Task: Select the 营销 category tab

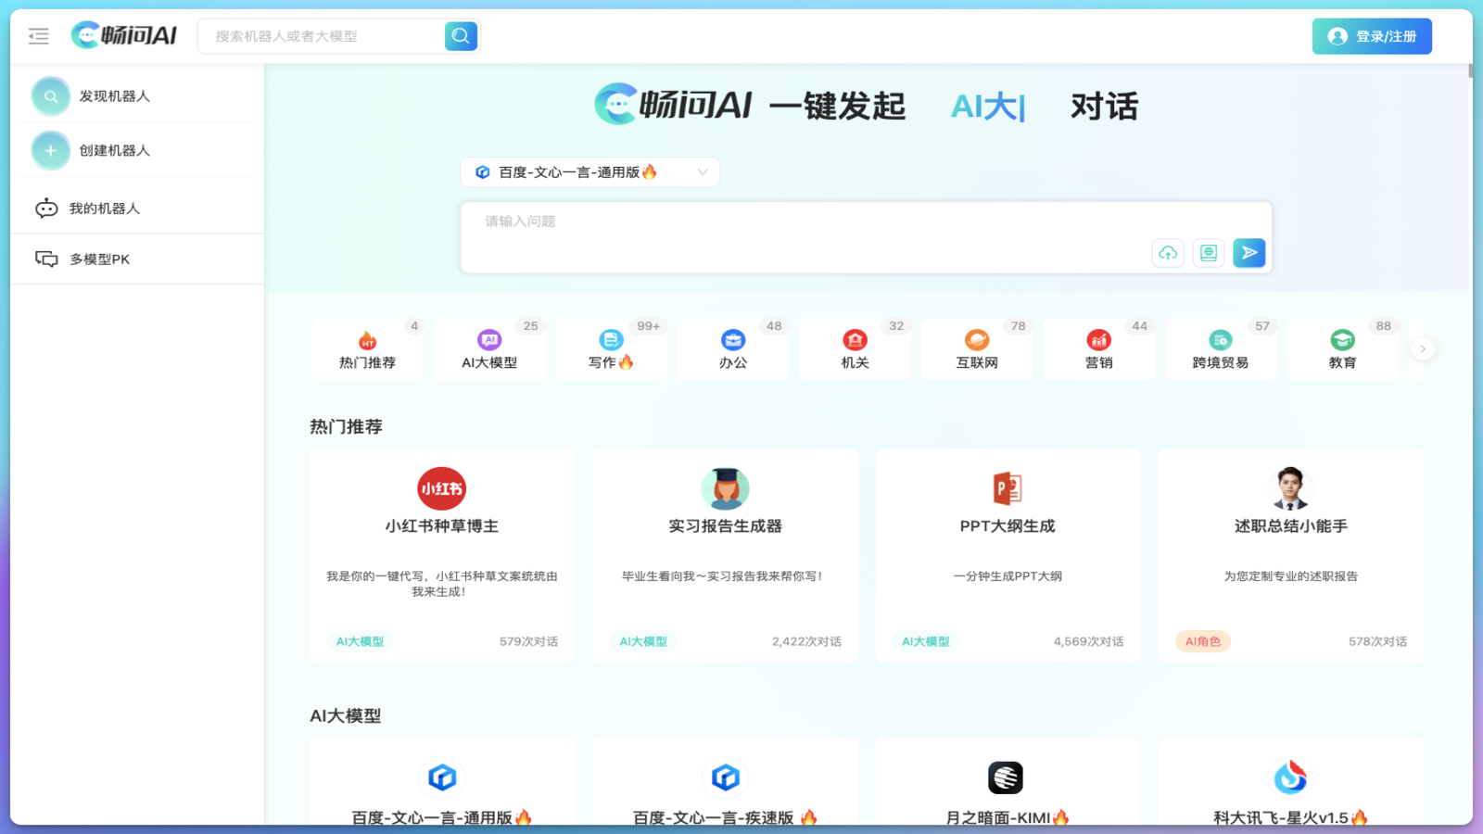Action: pos(1098,349)
